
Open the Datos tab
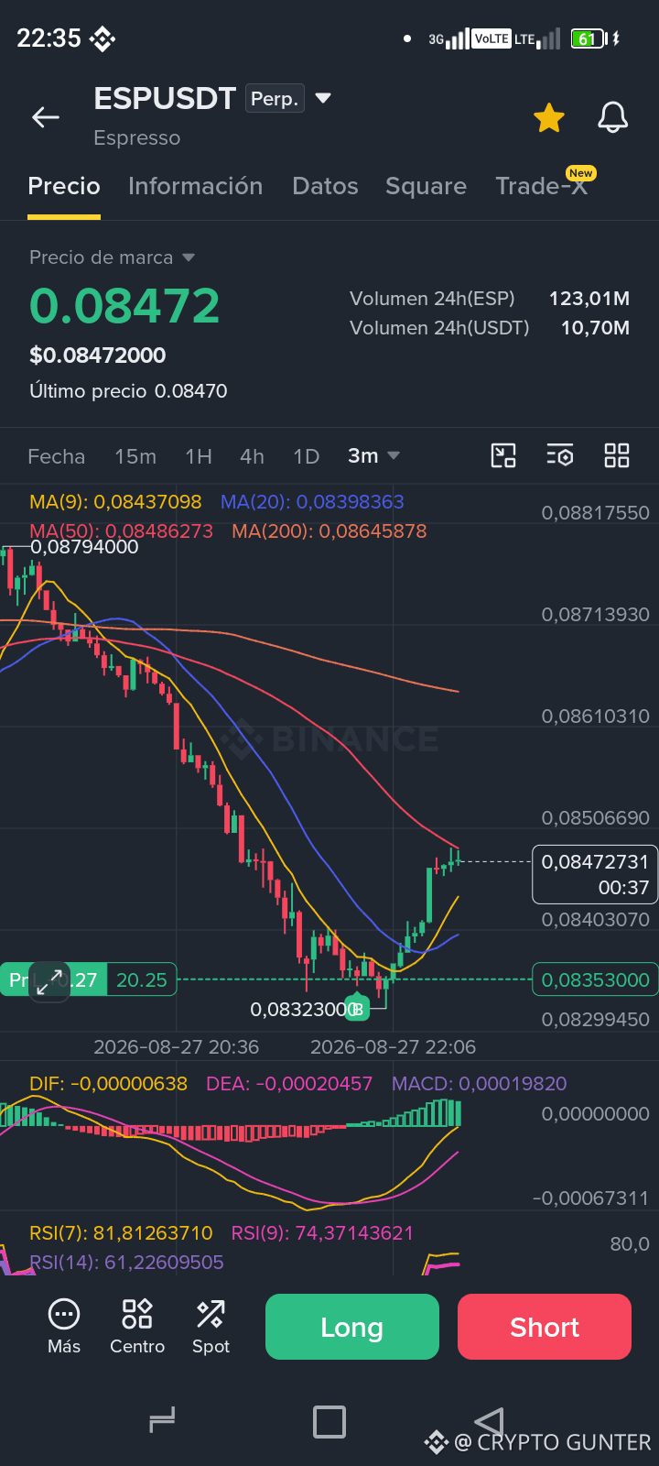click(325, 186)
